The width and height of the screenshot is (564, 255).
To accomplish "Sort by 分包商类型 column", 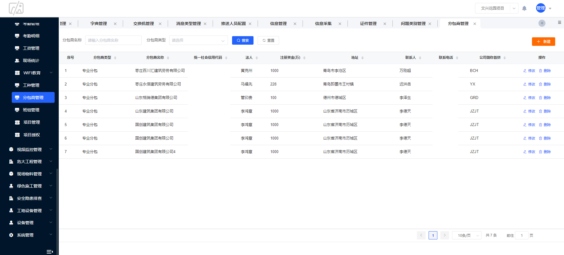I will point(115,58).
